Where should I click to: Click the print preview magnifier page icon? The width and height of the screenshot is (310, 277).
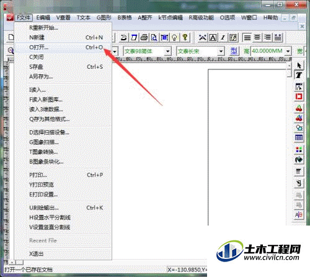tap(154, 37)
